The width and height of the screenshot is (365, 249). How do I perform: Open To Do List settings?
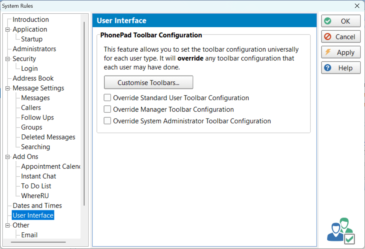pyautogui.click(x=36, y=186)
